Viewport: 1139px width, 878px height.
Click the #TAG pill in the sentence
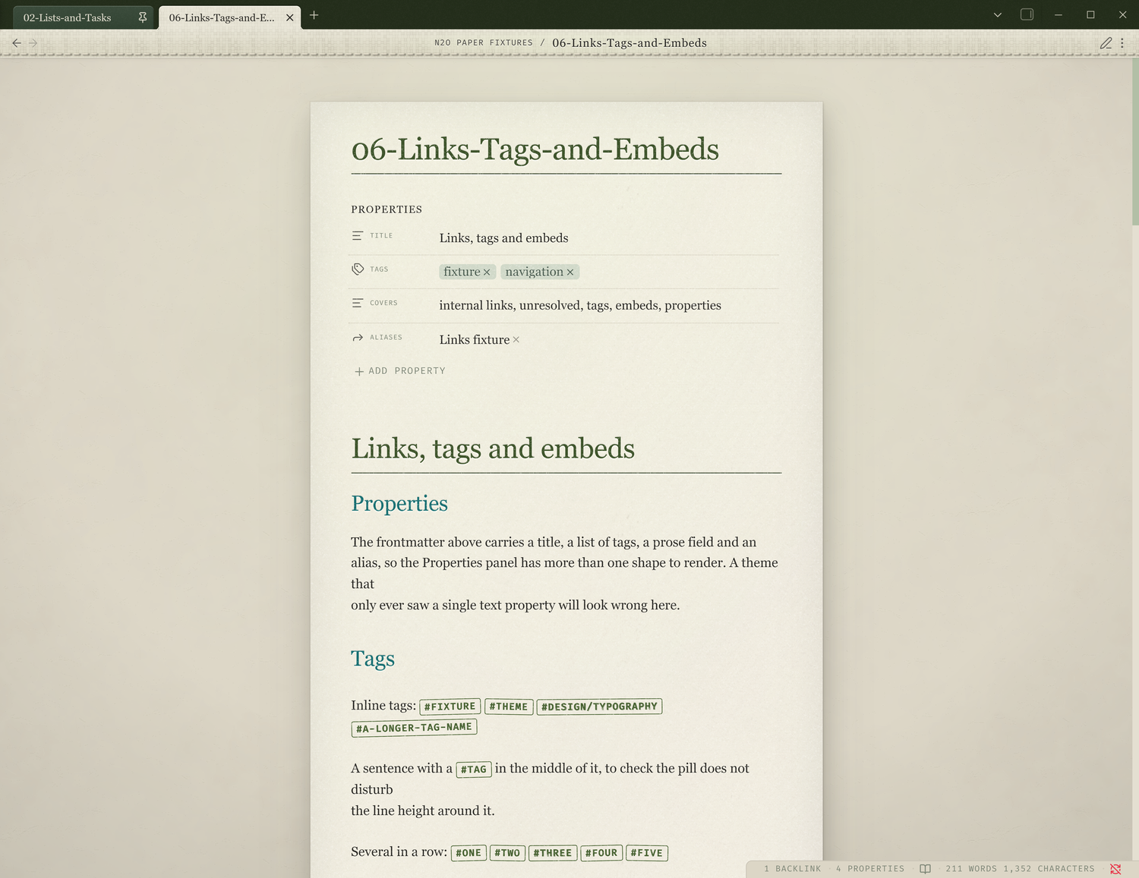474,769
